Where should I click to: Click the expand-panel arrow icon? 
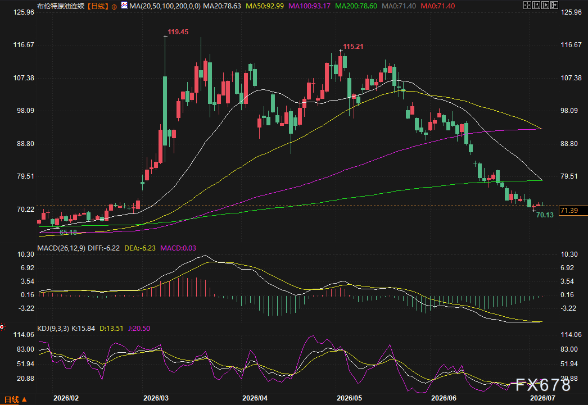pos(554,5)
